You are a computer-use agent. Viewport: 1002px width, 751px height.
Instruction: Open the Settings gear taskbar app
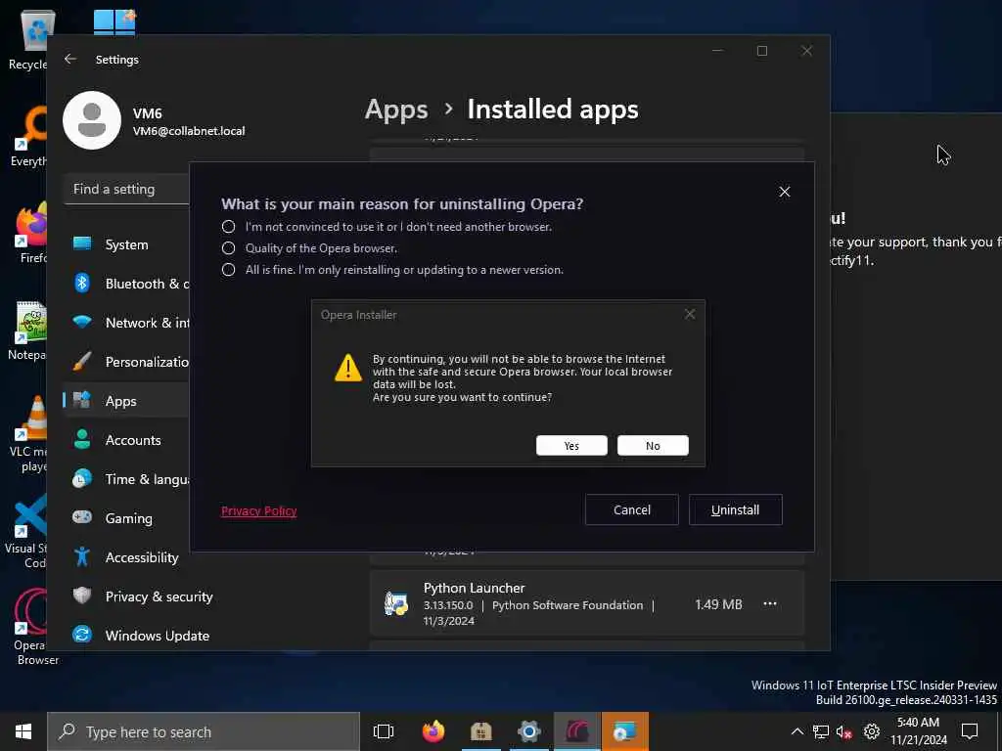529,731
